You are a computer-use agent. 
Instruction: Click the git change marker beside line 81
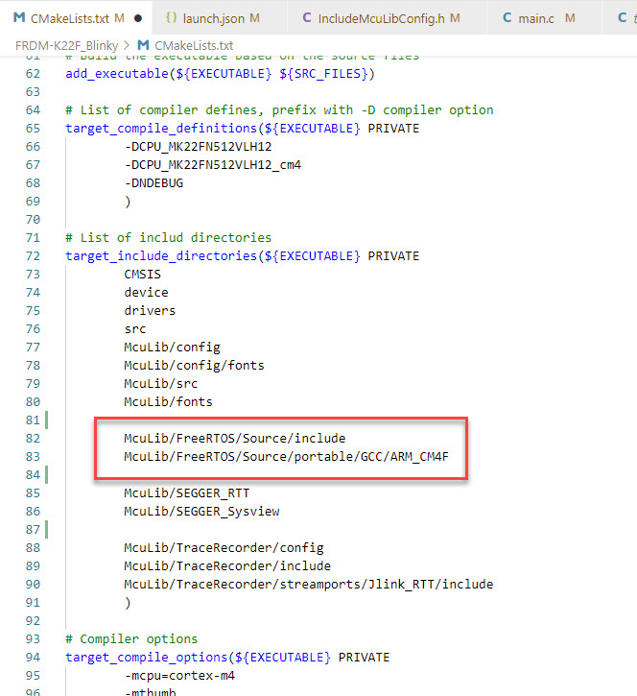(x=47, y=420)
